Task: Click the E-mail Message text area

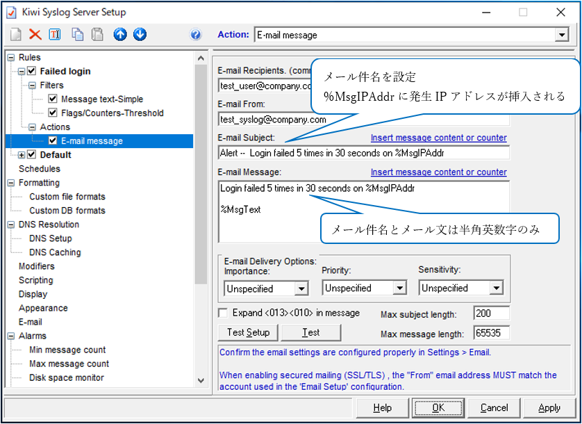Action: pos(364,212)
